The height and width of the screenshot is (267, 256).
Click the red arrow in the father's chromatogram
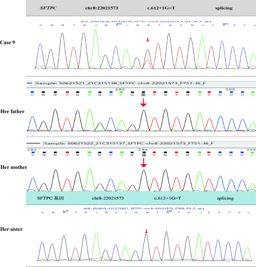[143, 102]
